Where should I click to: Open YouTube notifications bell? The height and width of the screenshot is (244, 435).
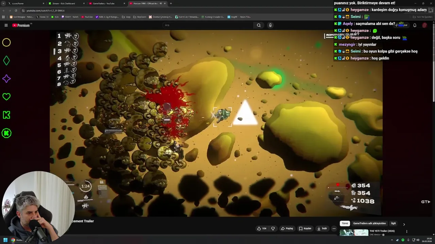click(415, 25)
